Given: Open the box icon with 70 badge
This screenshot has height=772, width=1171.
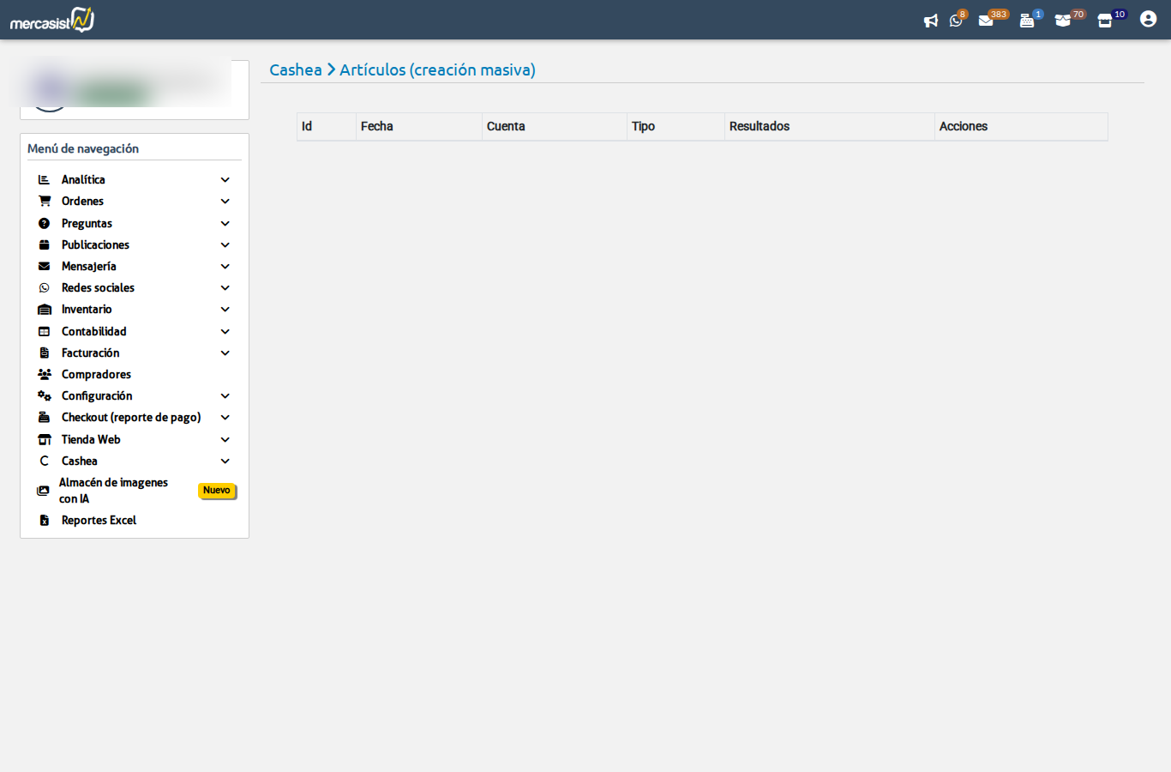Looking at the screenshot, I should point(1063,21).
